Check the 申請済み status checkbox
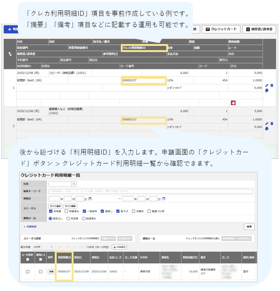The width and height of the screenshot is (280, 291). pyautogui.click(x=66, y=211)
